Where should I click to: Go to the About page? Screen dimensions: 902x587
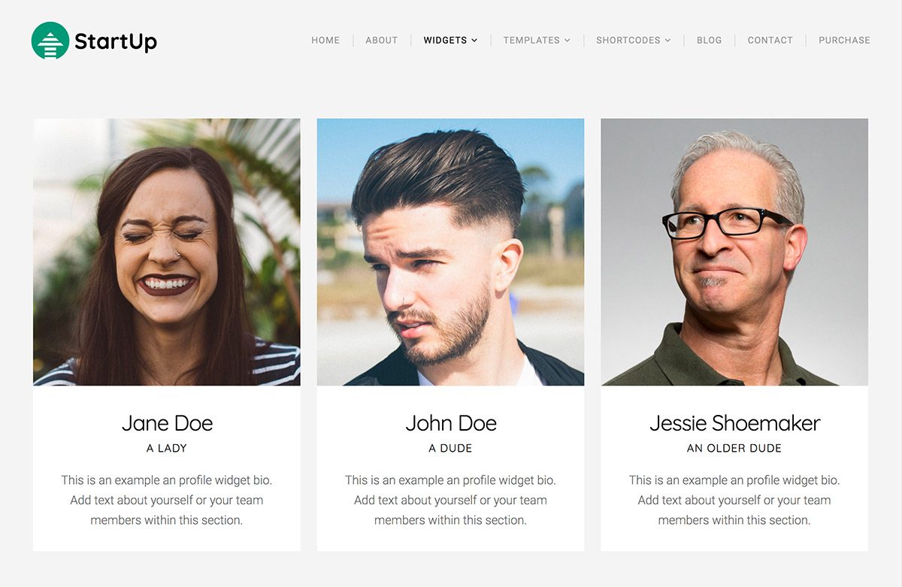coord(381,41)
